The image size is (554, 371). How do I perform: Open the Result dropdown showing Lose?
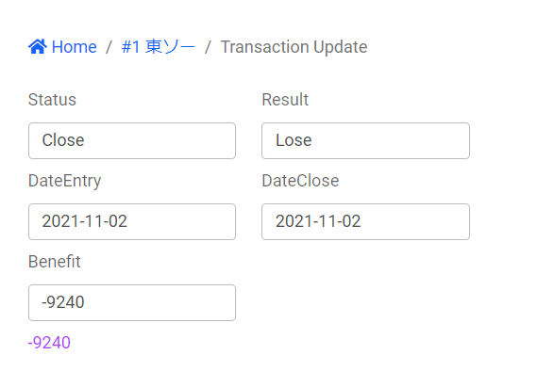point(365,140)
